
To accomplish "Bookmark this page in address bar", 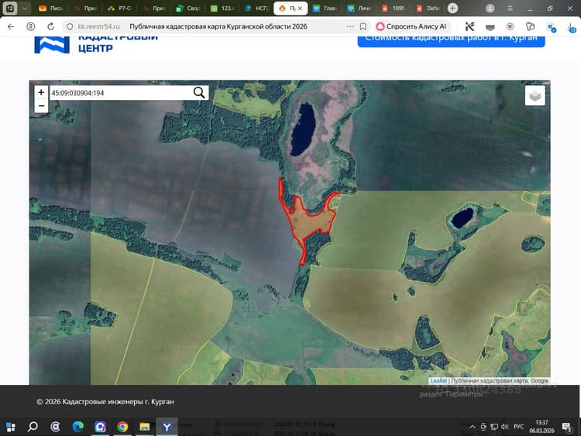I will [363, 26].
